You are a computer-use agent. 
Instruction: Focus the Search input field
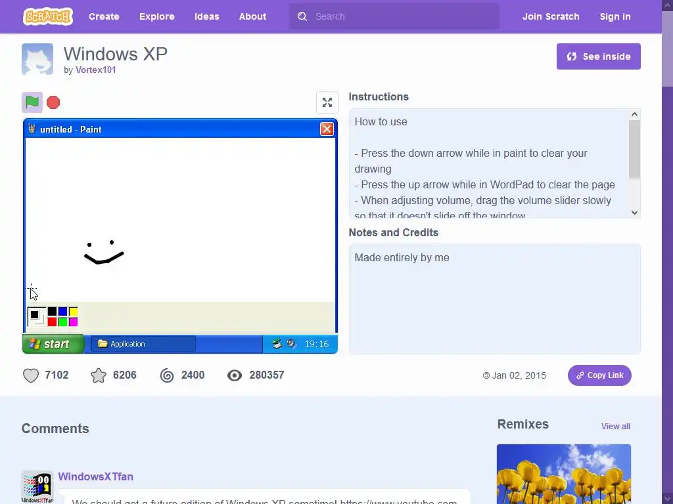[x=394, y=16]
